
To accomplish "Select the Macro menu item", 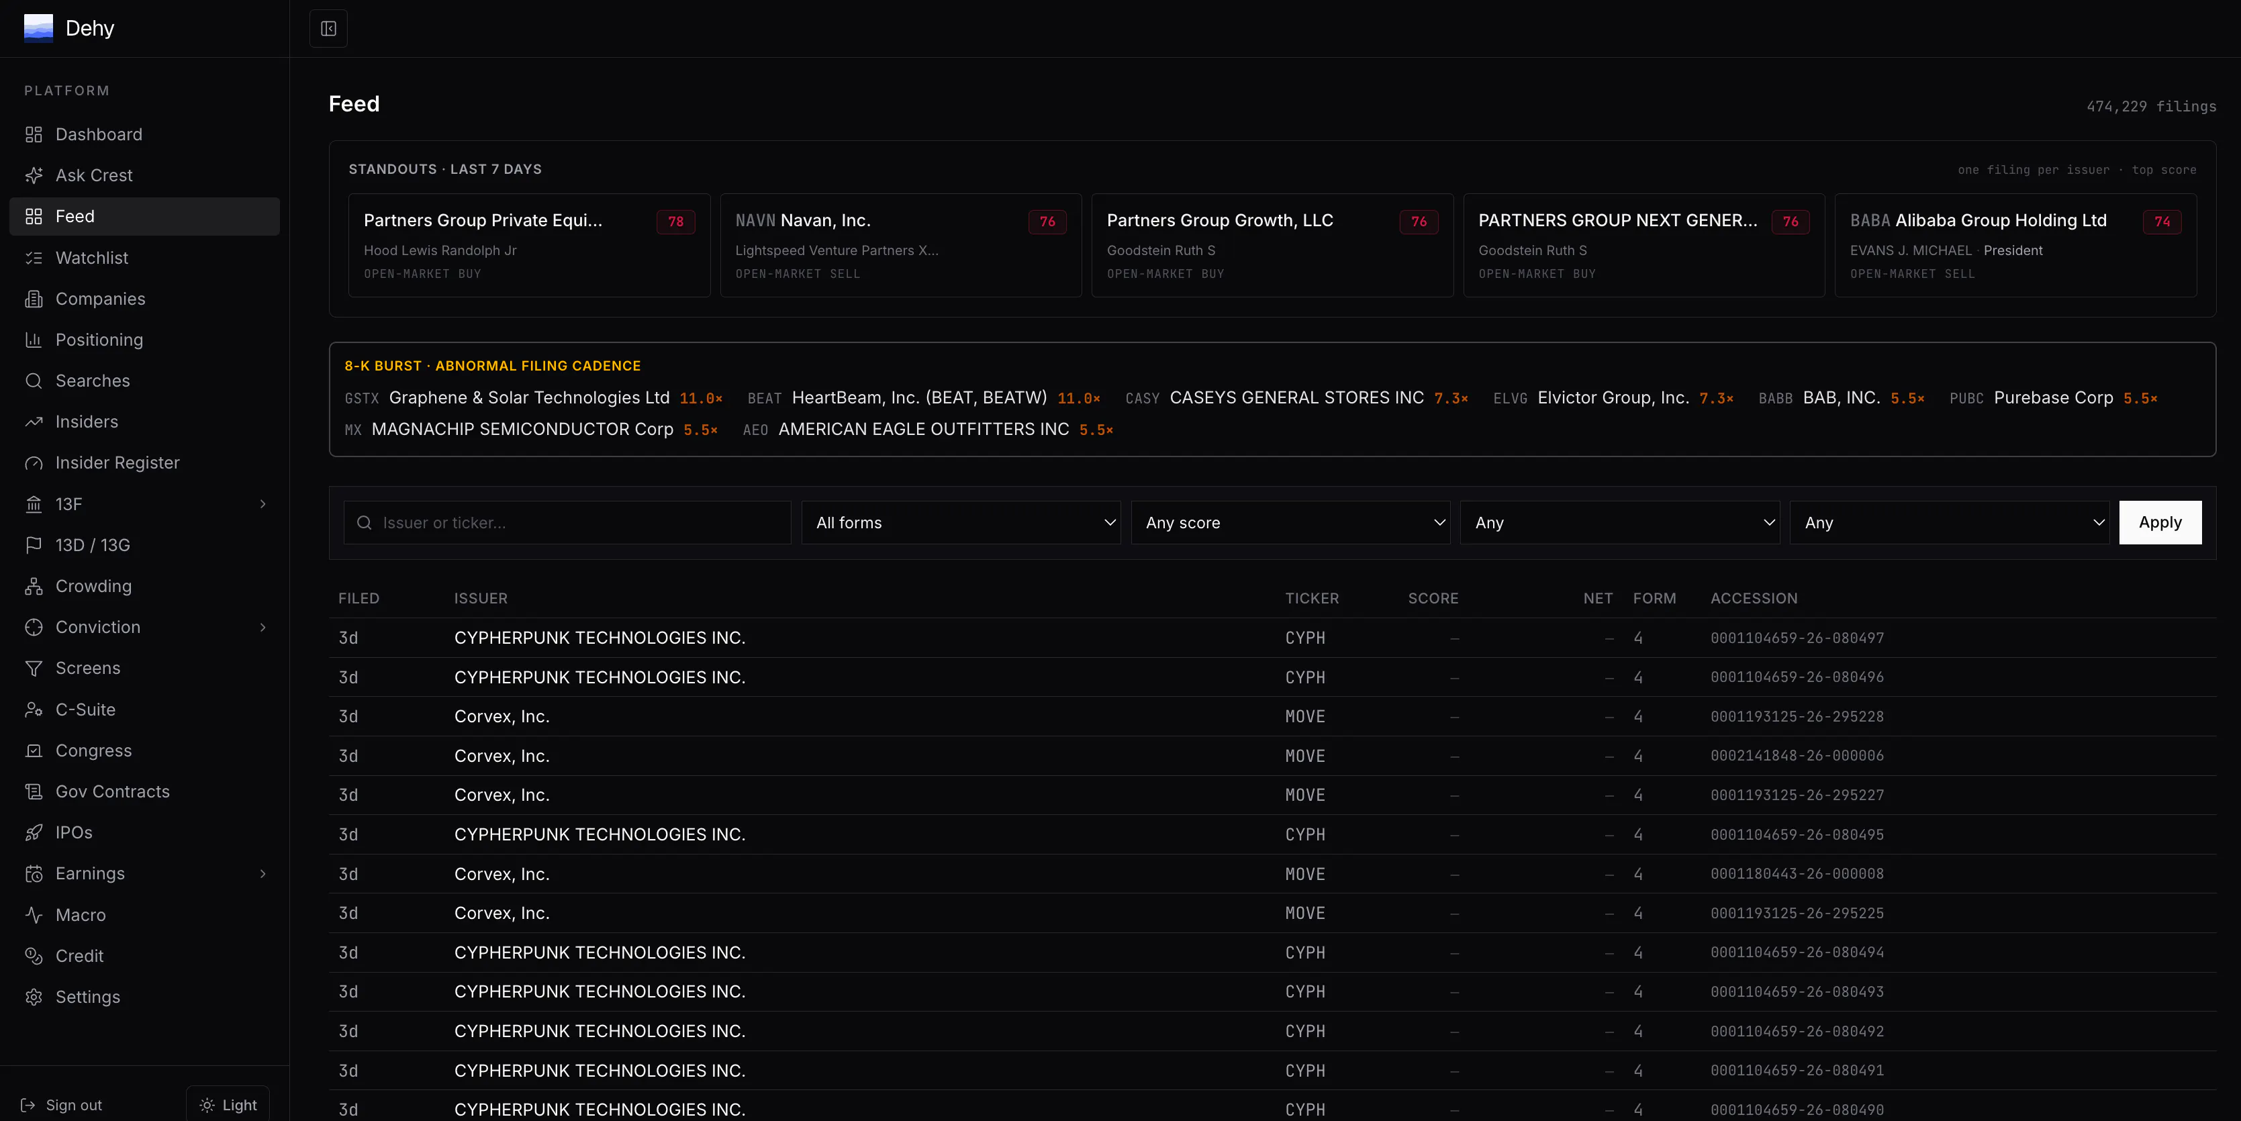I will 144,915.
